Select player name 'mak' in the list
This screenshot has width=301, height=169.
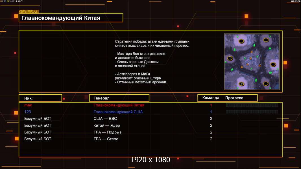pyautogui.click(x=28, y=105)
